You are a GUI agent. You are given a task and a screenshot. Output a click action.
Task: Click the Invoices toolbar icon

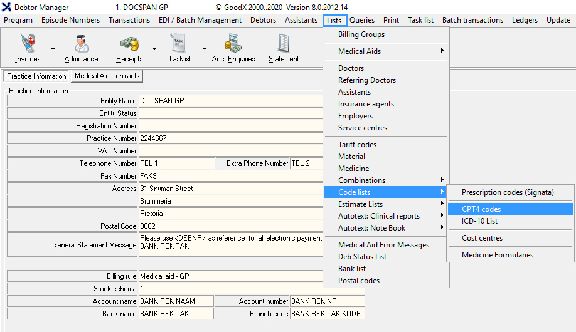coord(27,44)
